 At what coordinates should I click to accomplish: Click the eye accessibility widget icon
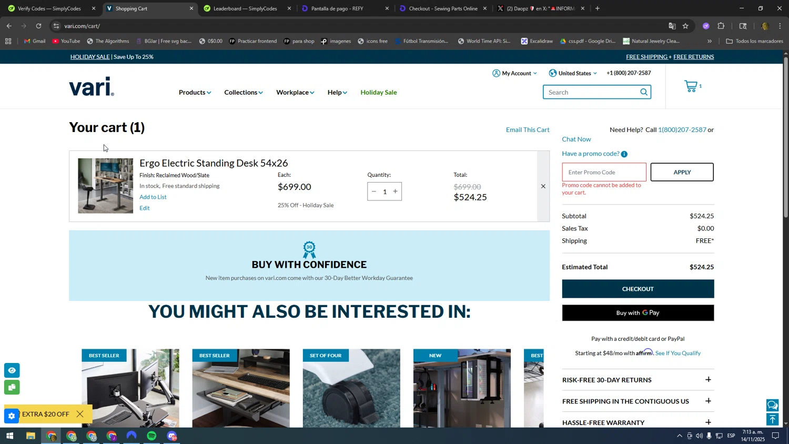(12, 370)
